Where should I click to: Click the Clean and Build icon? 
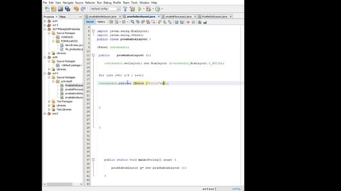(132, 9)
